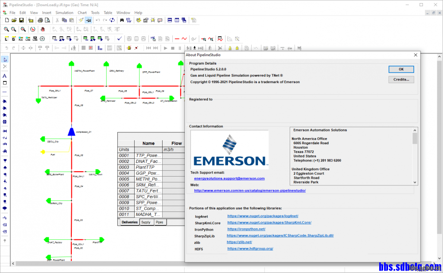Viewport: 443px width, 273px height.
Task: Open Print Preview from the toolbar
Action: click(47, 20)
